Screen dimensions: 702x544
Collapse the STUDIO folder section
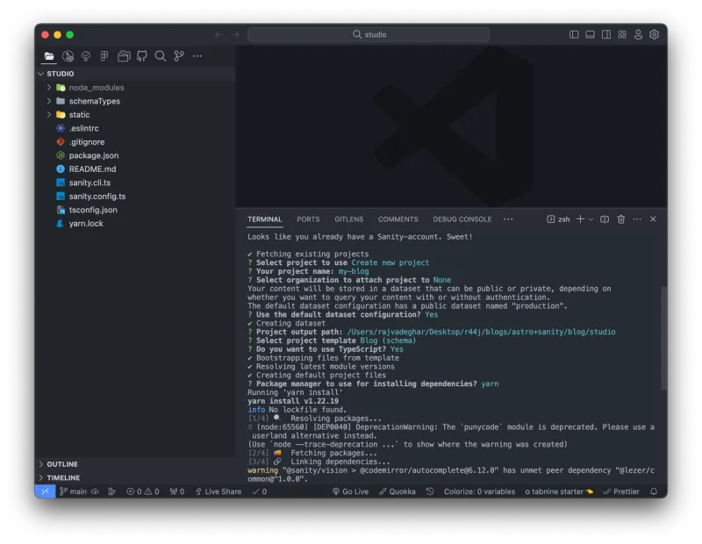pyautogui.click(x=137, y=74)
